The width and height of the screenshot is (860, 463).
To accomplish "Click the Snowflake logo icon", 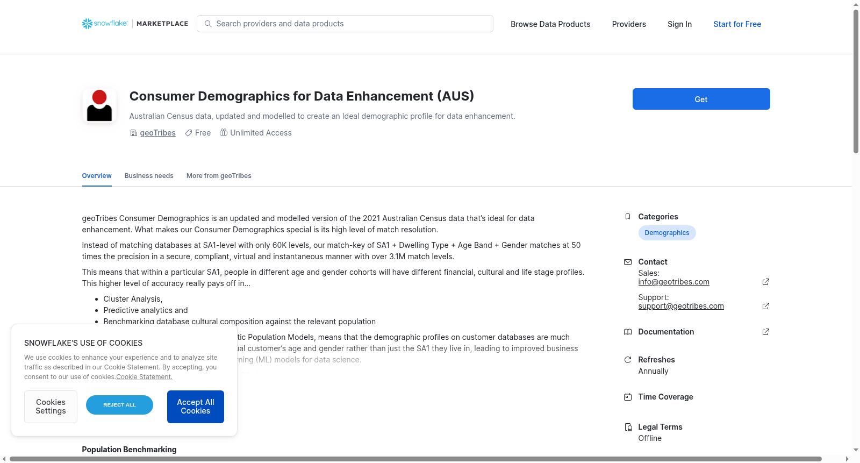I will (x=87, y=24).
